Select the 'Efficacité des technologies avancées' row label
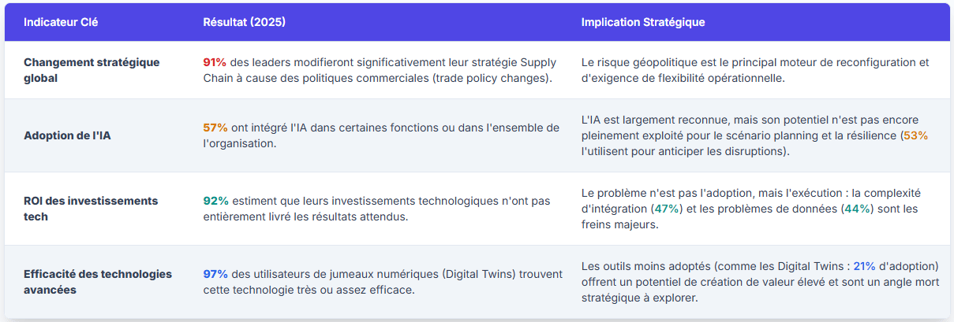Screen dimensions: 954x322 tap(98, 282)
